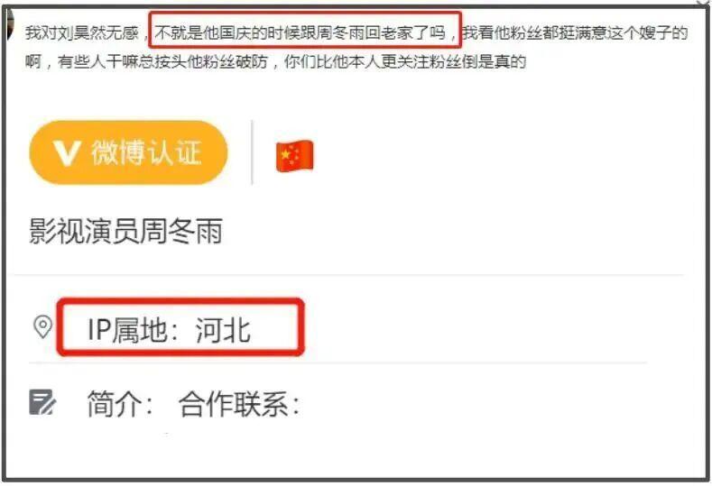
Task: Click the red box around IP属地
Action: pos(180,326)
